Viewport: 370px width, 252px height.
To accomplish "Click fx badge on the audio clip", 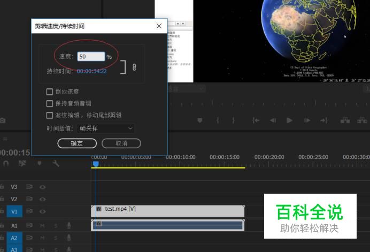I will click(x=99, y=224).
